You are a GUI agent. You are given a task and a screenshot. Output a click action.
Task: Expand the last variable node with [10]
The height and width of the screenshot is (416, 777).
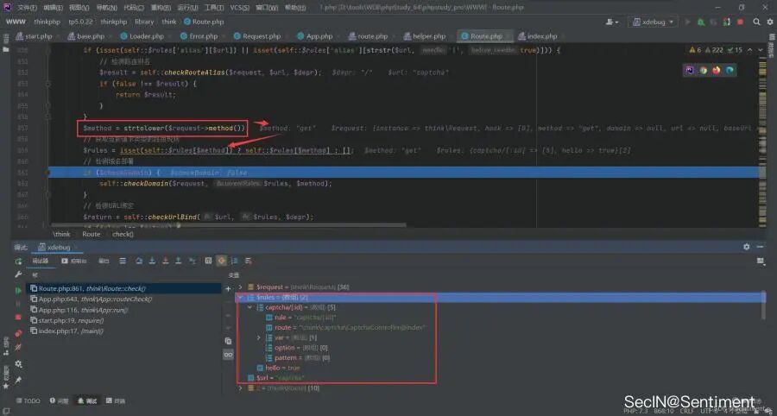[240, 388]
